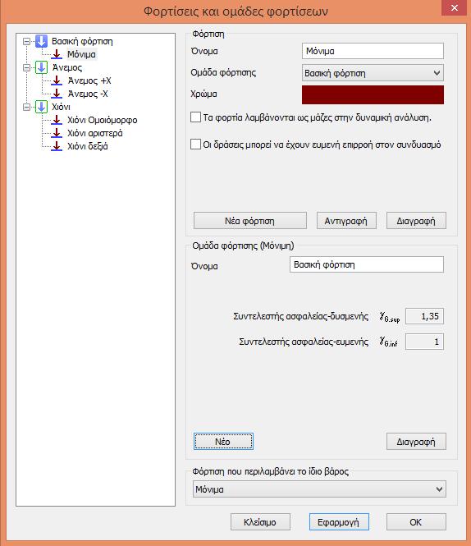
Task: Open the self-weight load dropdown showing Μόνιμα
Action: [x=319, y=489]
